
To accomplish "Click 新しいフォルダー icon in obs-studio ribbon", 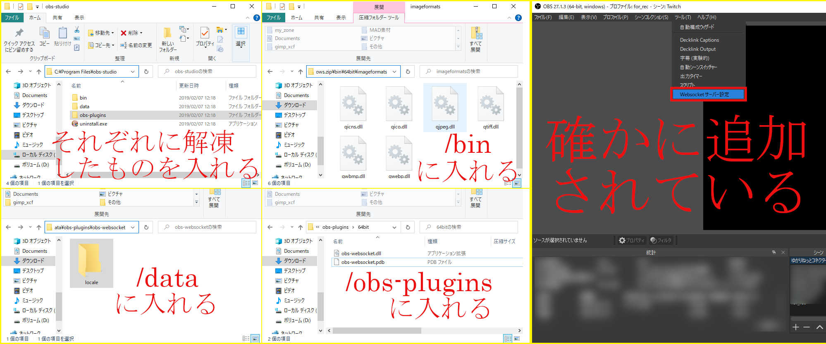I will (x=167, y=33).
